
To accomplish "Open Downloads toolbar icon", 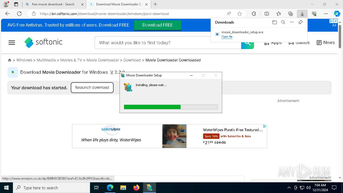I will 302,14.
